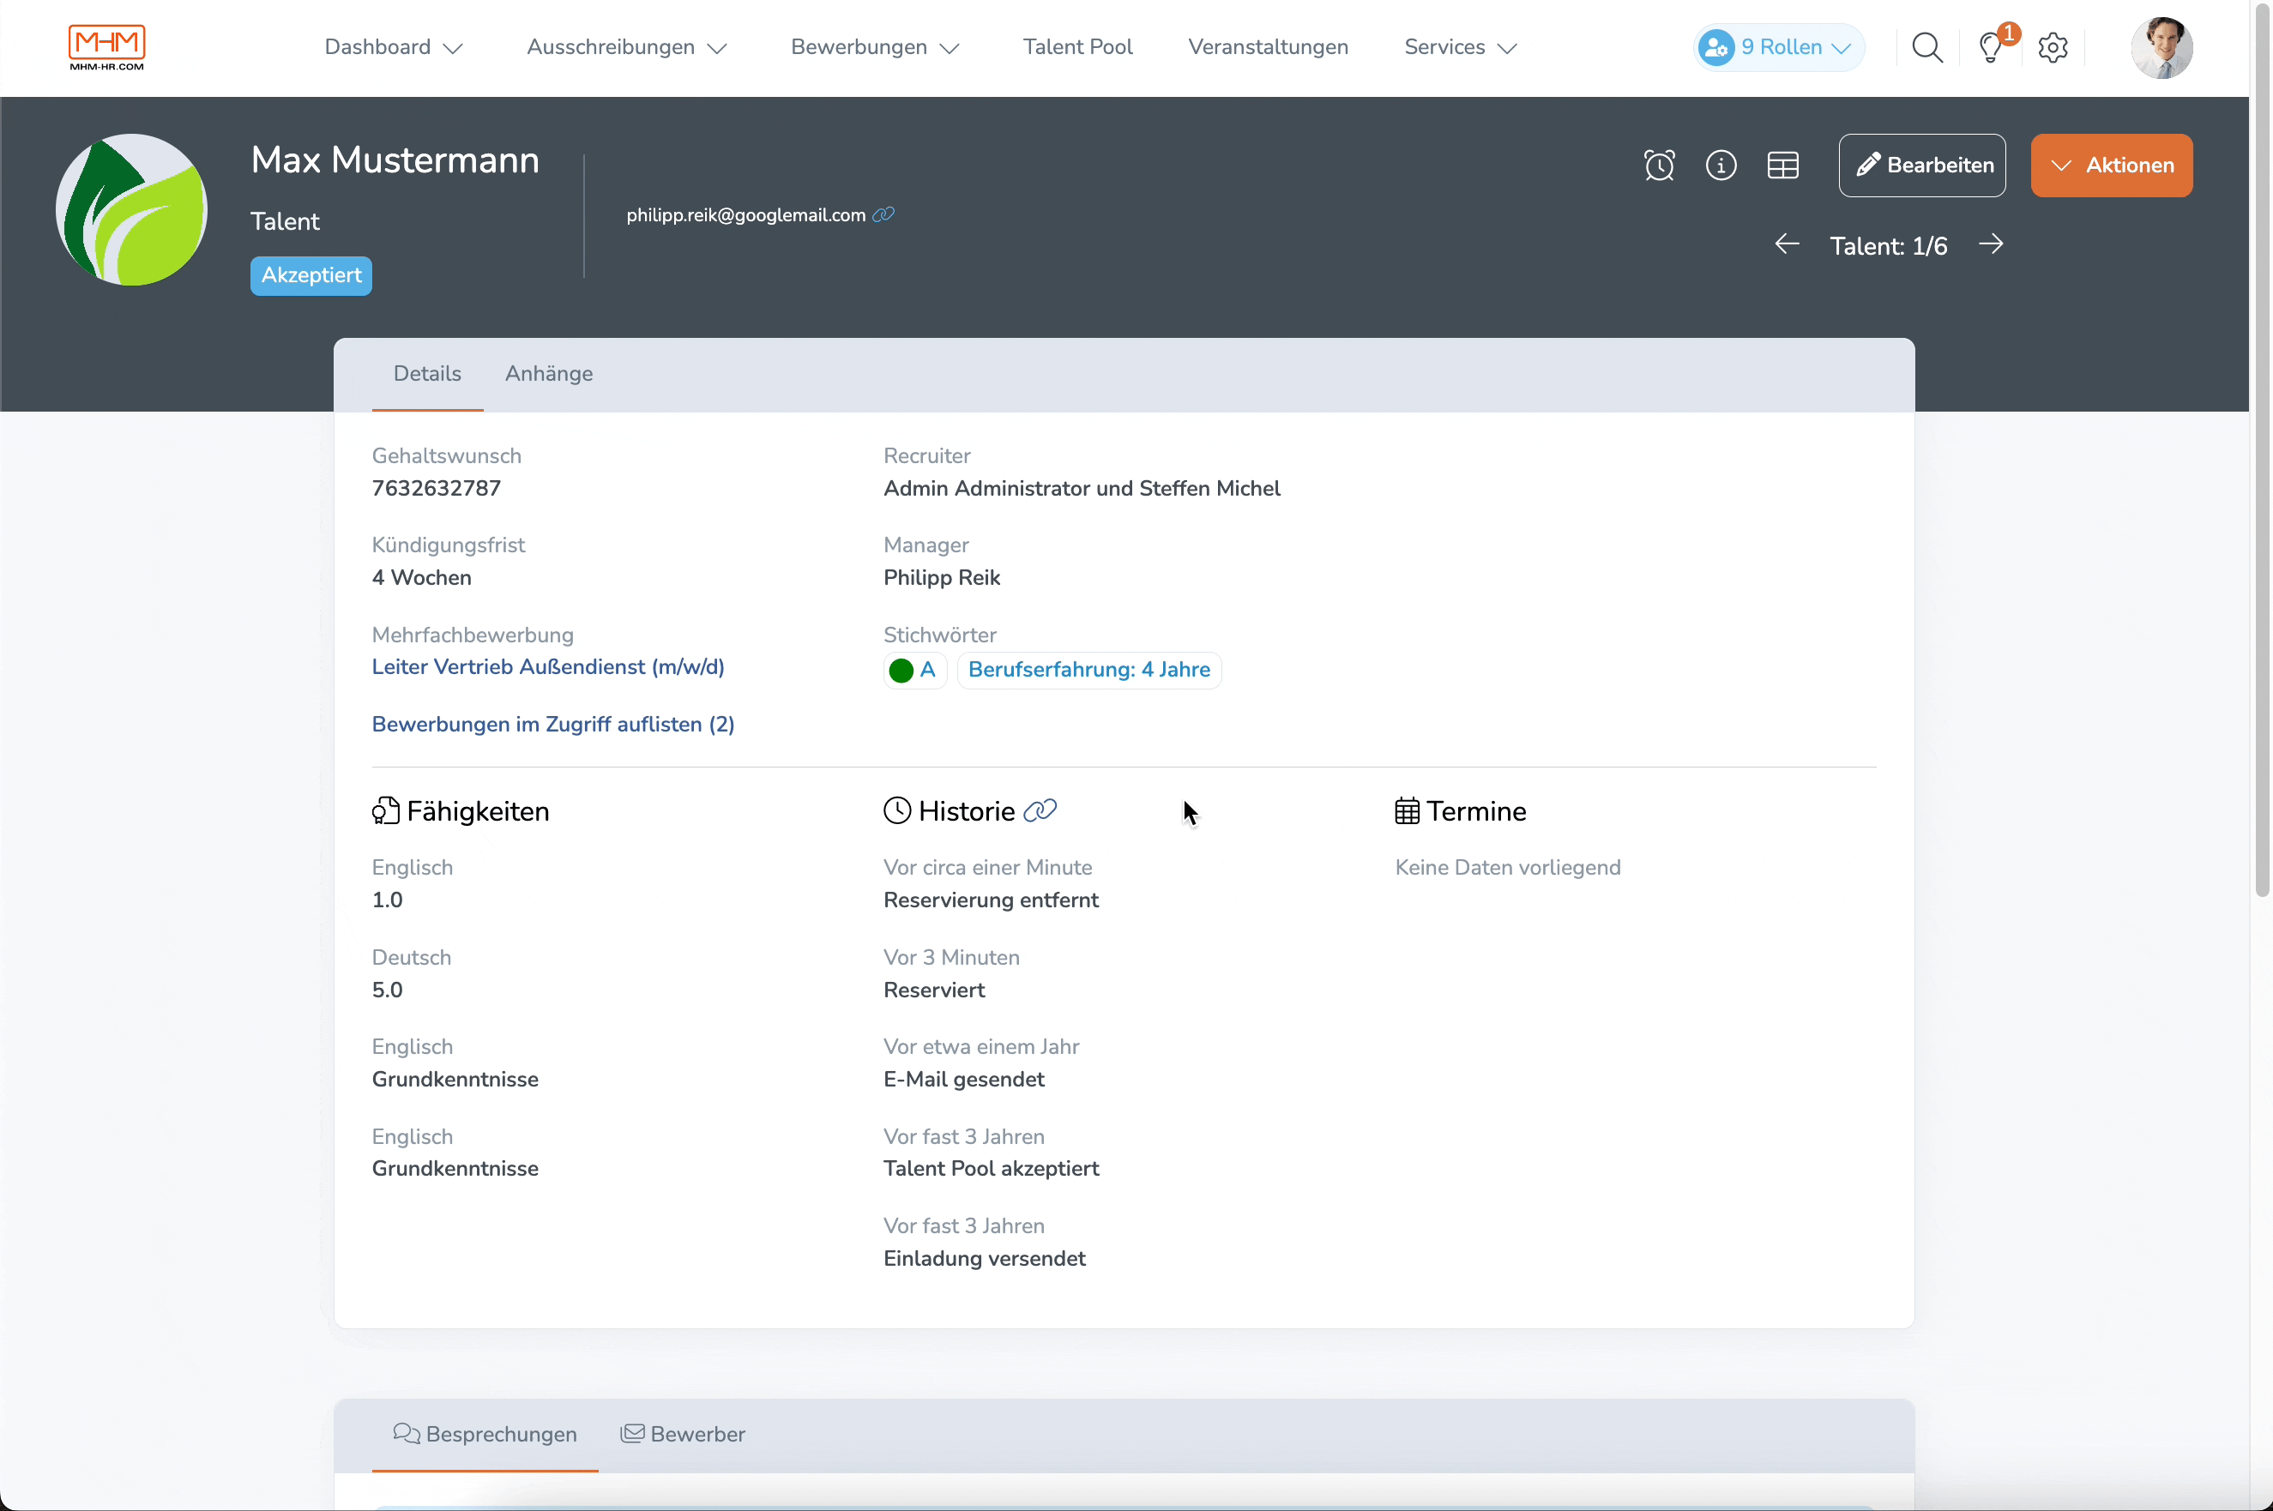Click the Akzeptiert status badge

pyautogui.click(x=309, y=275)
